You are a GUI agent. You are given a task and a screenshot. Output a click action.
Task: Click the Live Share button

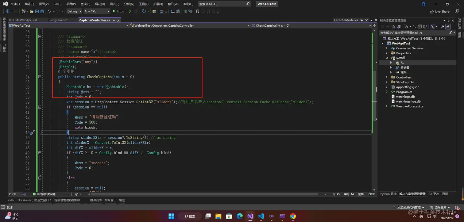[x=440, y=11]
